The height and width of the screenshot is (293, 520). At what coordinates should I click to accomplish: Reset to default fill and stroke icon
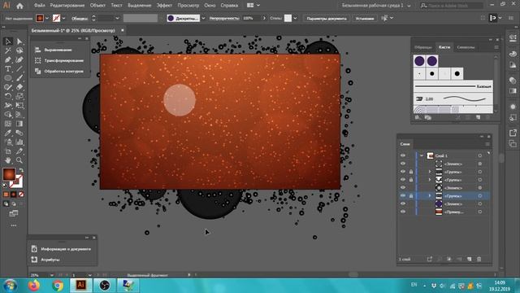(x=5, y=186)
